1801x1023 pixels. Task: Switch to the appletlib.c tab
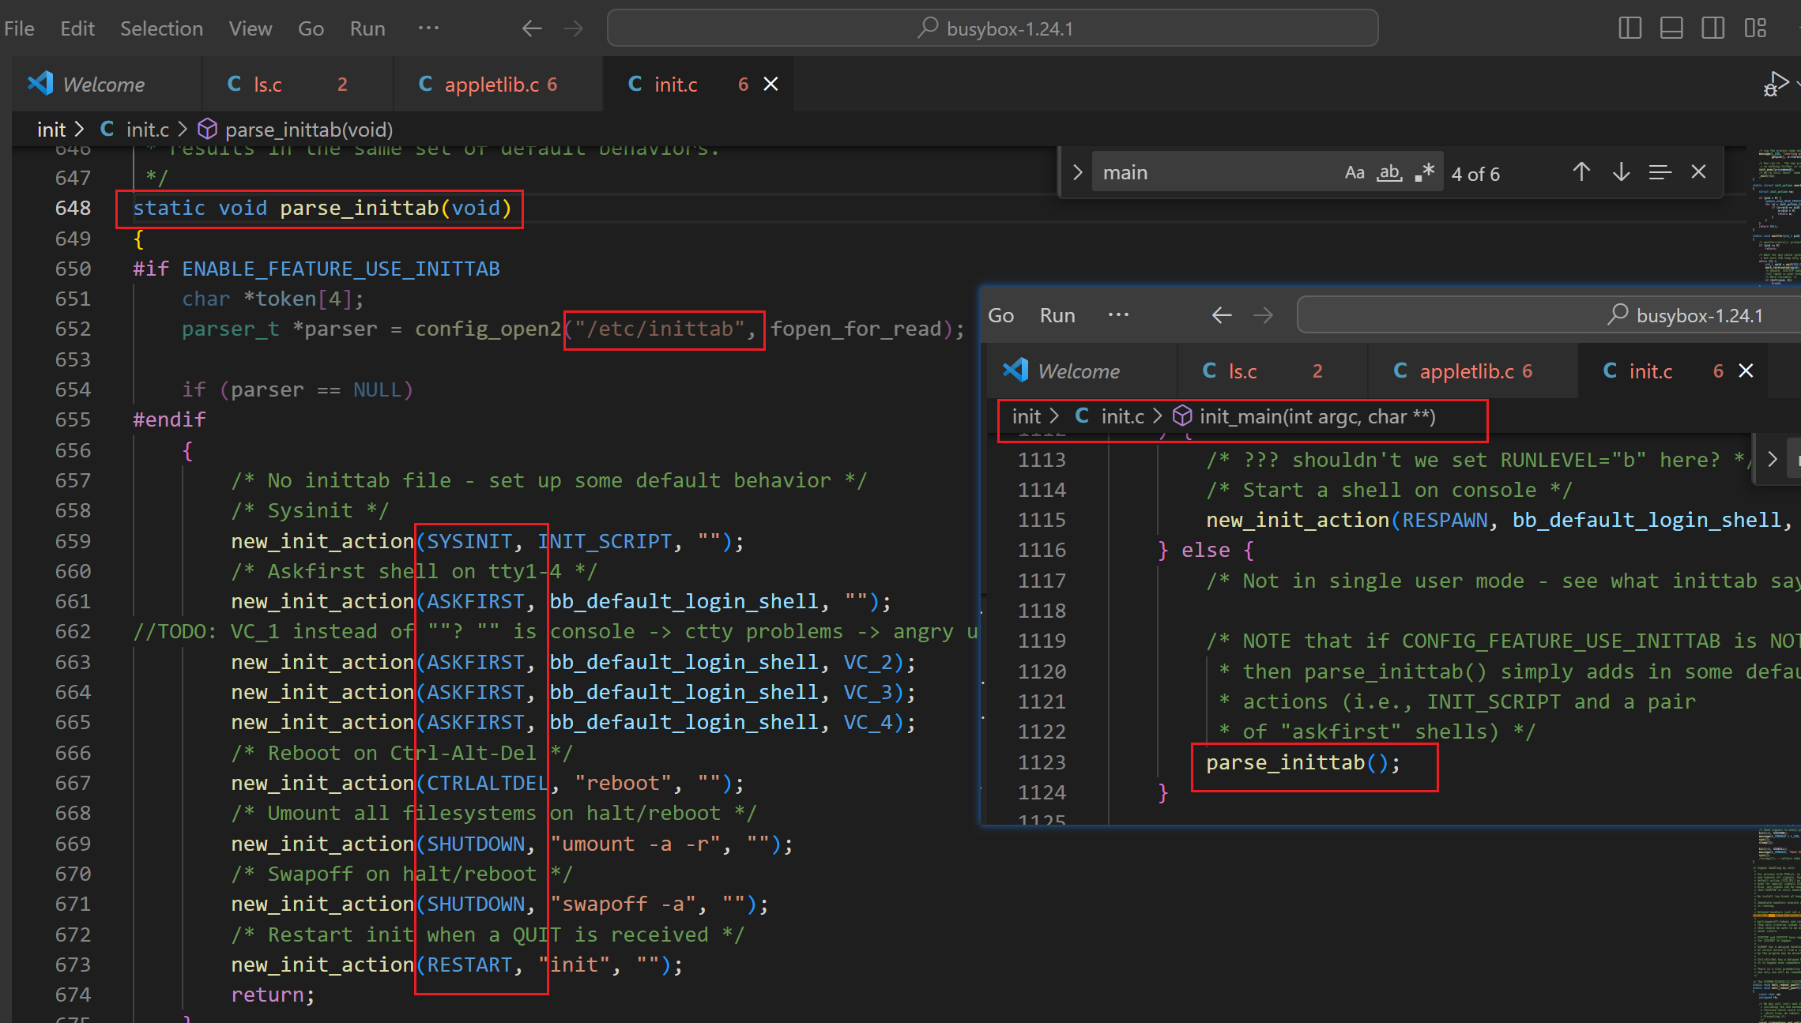pos(498,84)
